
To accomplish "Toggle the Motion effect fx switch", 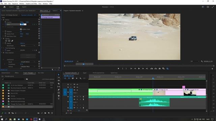I will (4, 20).
